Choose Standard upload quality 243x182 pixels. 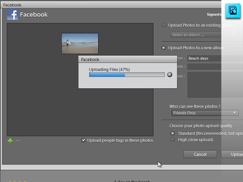click(x=172, y=133)
